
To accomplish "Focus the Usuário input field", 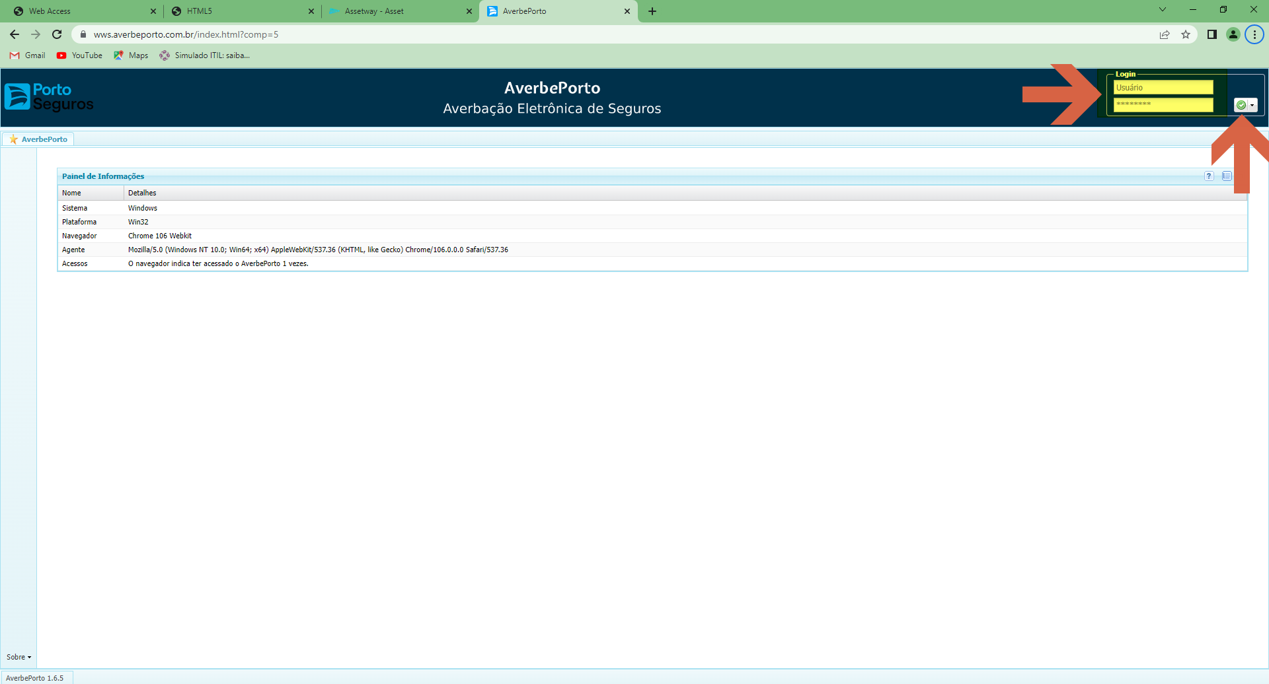I will point(1163,87).
